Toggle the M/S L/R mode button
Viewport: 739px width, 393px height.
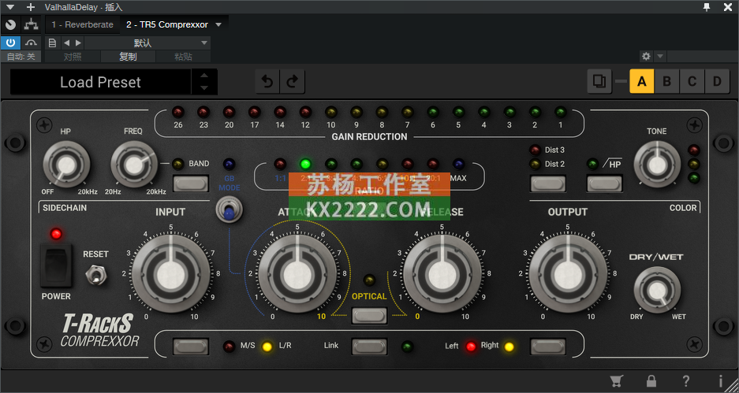(190, 347)
